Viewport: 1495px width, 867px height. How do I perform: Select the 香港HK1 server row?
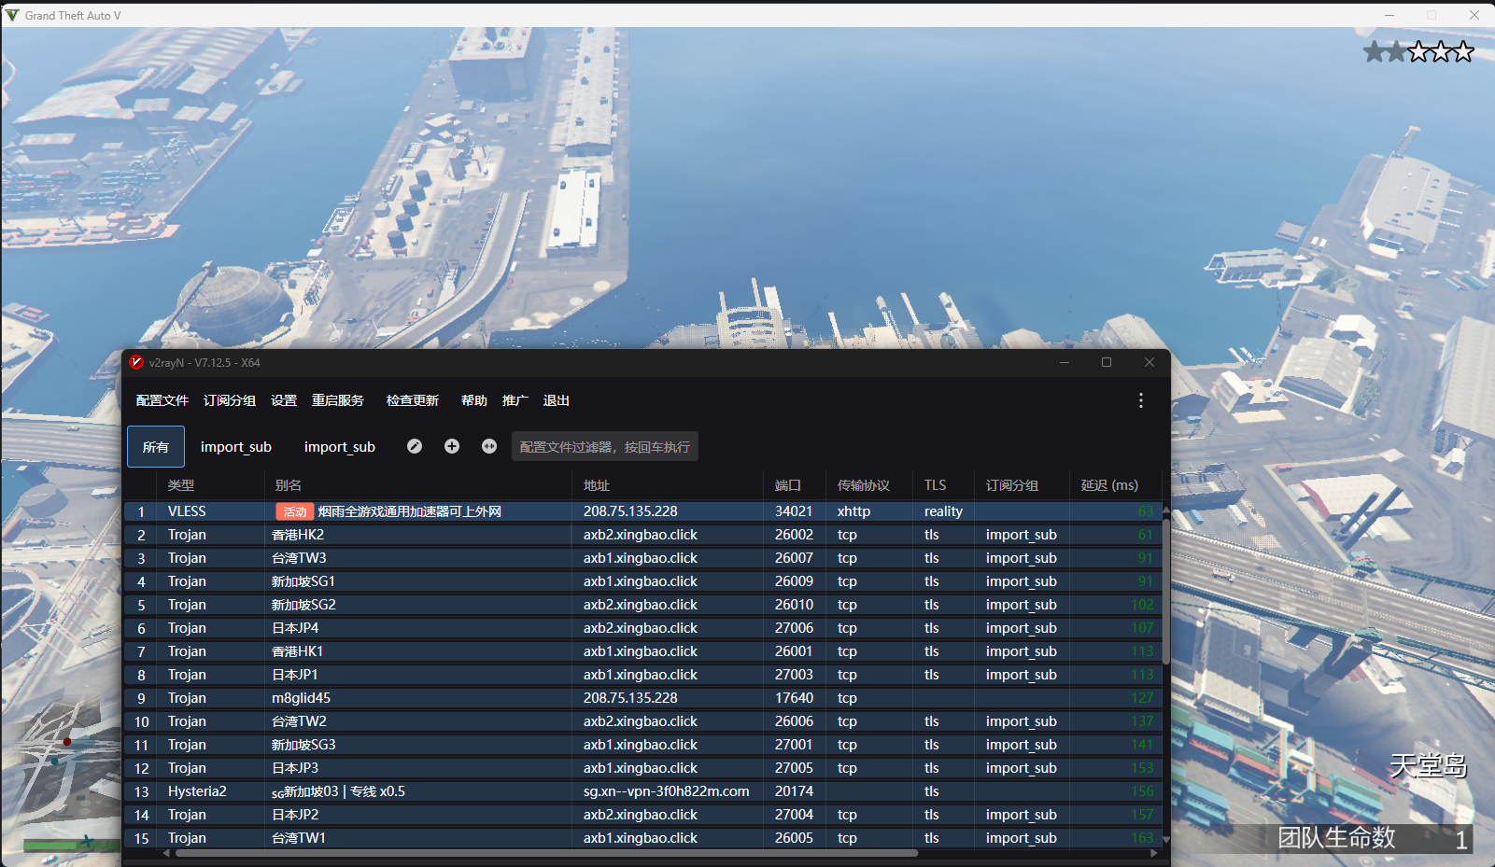pyautogui.click(x=642, y=651)
